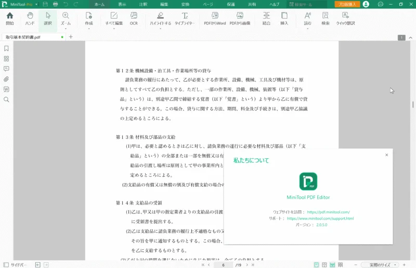Activate the 選択 select tool
Screen dimensions: 416x268
[48, 19]
